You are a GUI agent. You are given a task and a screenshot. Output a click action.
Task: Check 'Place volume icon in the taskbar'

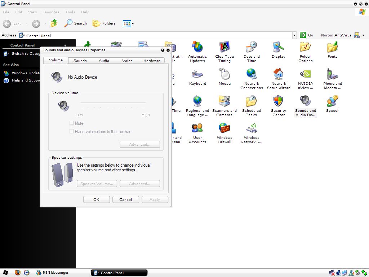72,132
